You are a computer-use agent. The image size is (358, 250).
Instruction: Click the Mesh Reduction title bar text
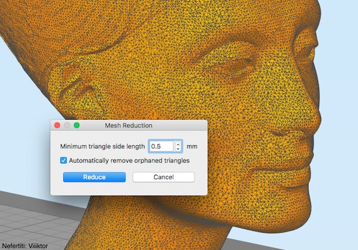coord(128,126)
